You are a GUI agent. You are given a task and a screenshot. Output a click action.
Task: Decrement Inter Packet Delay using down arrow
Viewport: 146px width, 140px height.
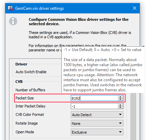tap(120, 107)
